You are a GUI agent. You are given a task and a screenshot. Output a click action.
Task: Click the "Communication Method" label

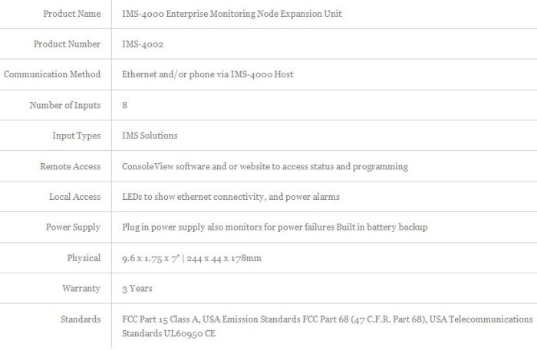[52, 74]
